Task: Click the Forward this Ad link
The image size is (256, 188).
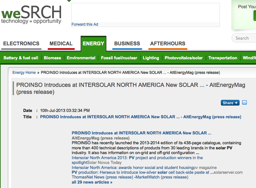Action: [x=85, y=24]
